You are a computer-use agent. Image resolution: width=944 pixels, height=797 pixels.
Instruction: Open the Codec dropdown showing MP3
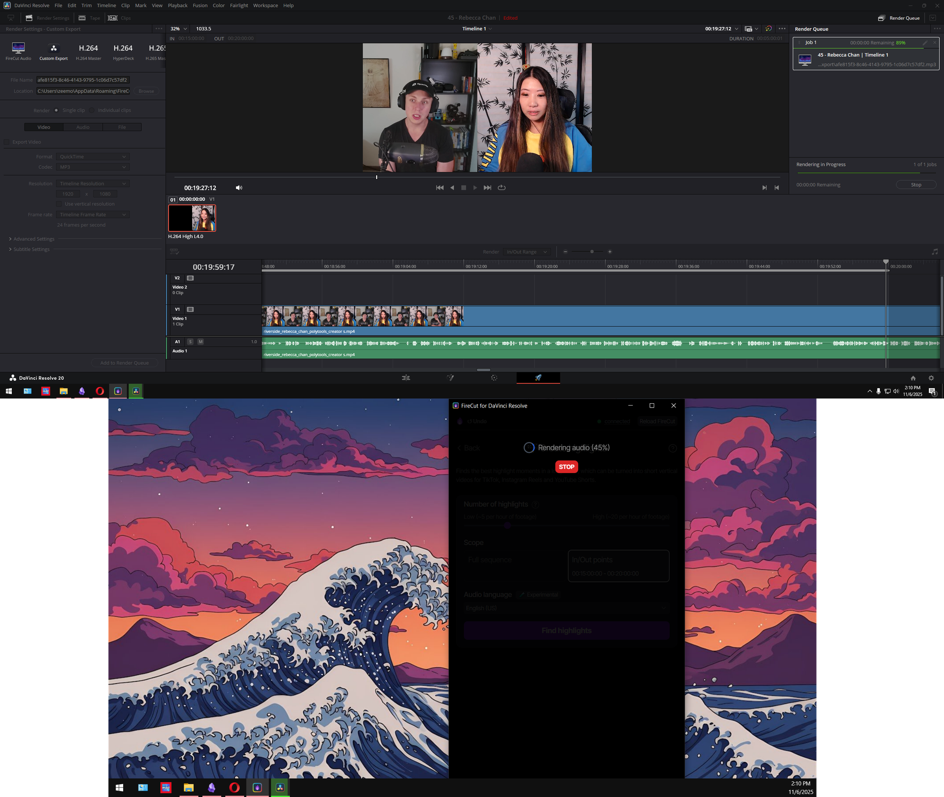[x=93, y=167]
